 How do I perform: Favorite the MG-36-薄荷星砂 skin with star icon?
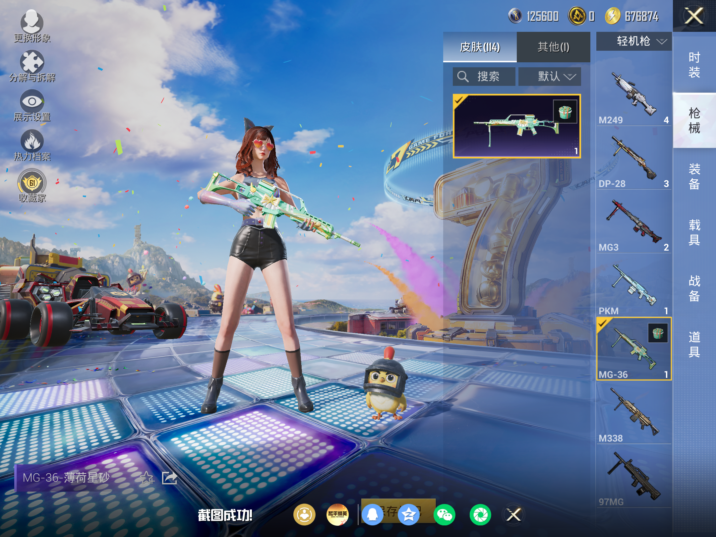click(x=147, y=478)
